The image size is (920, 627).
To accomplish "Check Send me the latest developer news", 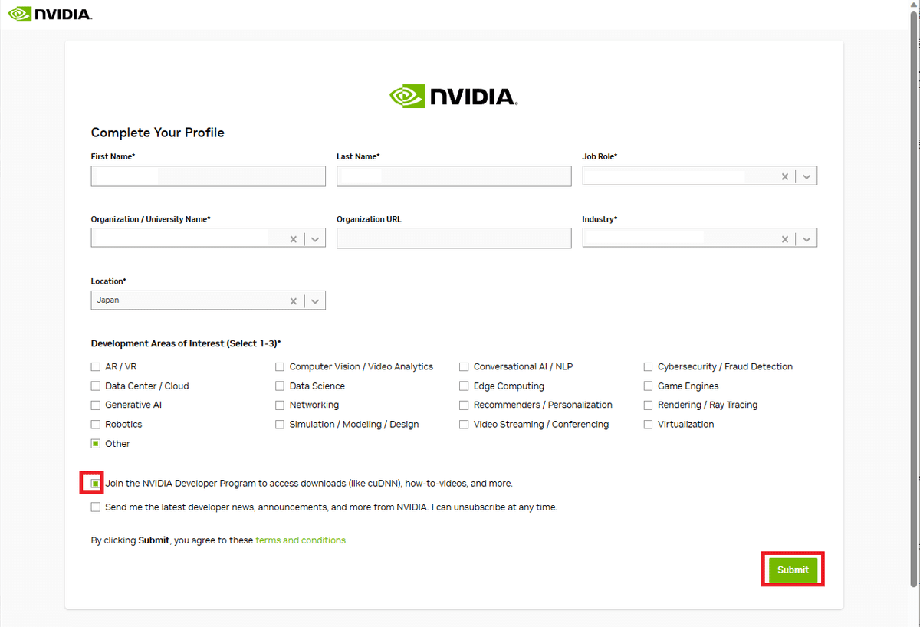I will point(96,507).
